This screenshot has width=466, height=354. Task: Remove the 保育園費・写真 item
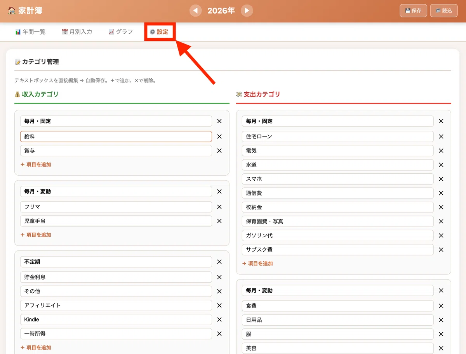click(441, 221)
